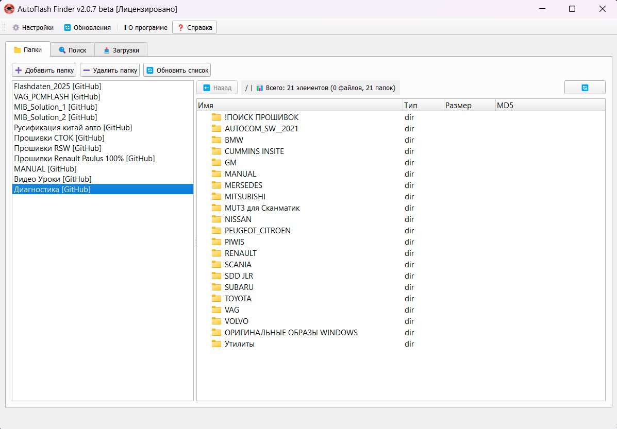The height and width of the screenshot is (429, 617).
Task: Switch to the Поиск tab
Action: (x=72, y=50)
